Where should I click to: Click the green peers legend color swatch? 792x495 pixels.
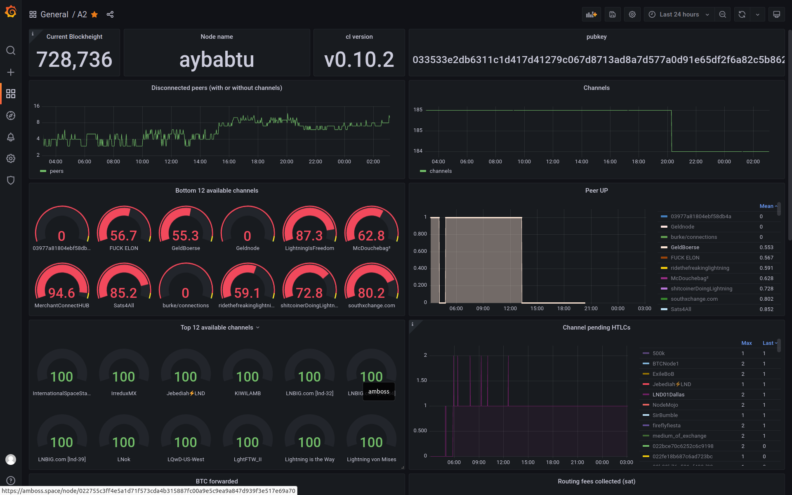point(43,171)
